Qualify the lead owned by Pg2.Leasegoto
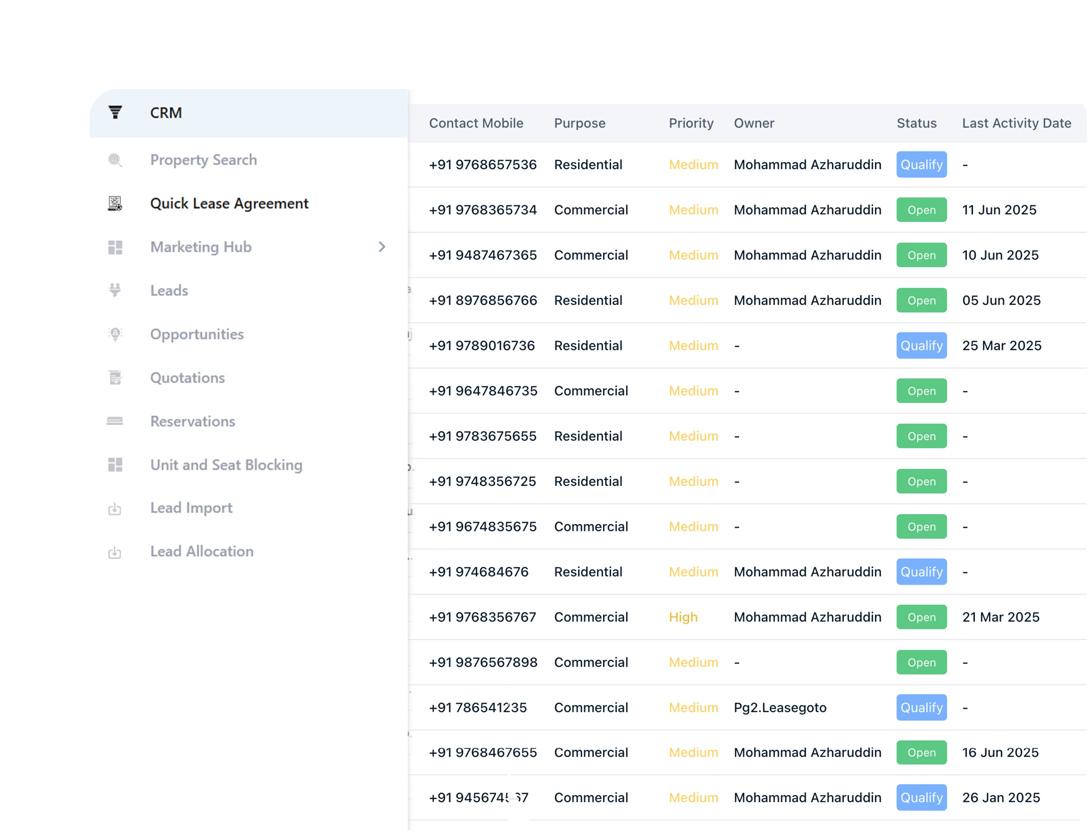This screenshot has height=840, width=1089. pos(921,707)
